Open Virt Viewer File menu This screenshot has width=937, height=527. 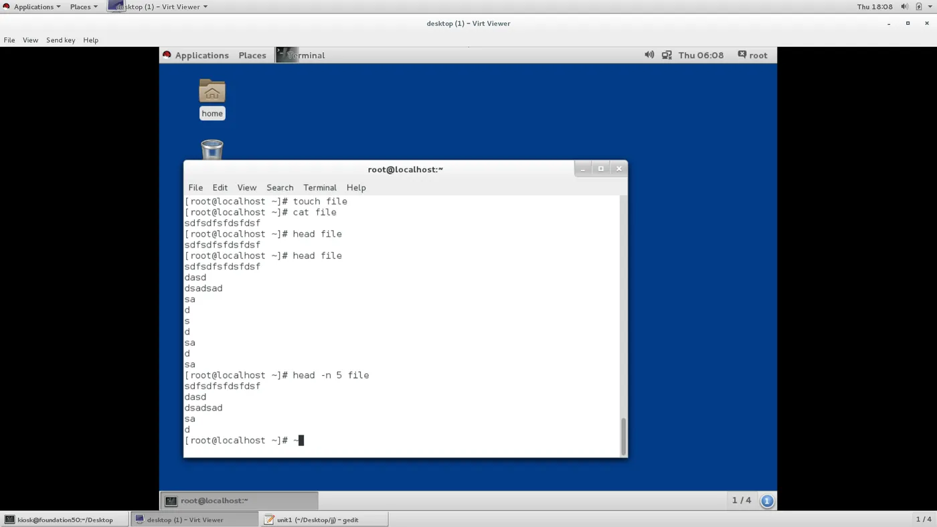tap(9, 40)
